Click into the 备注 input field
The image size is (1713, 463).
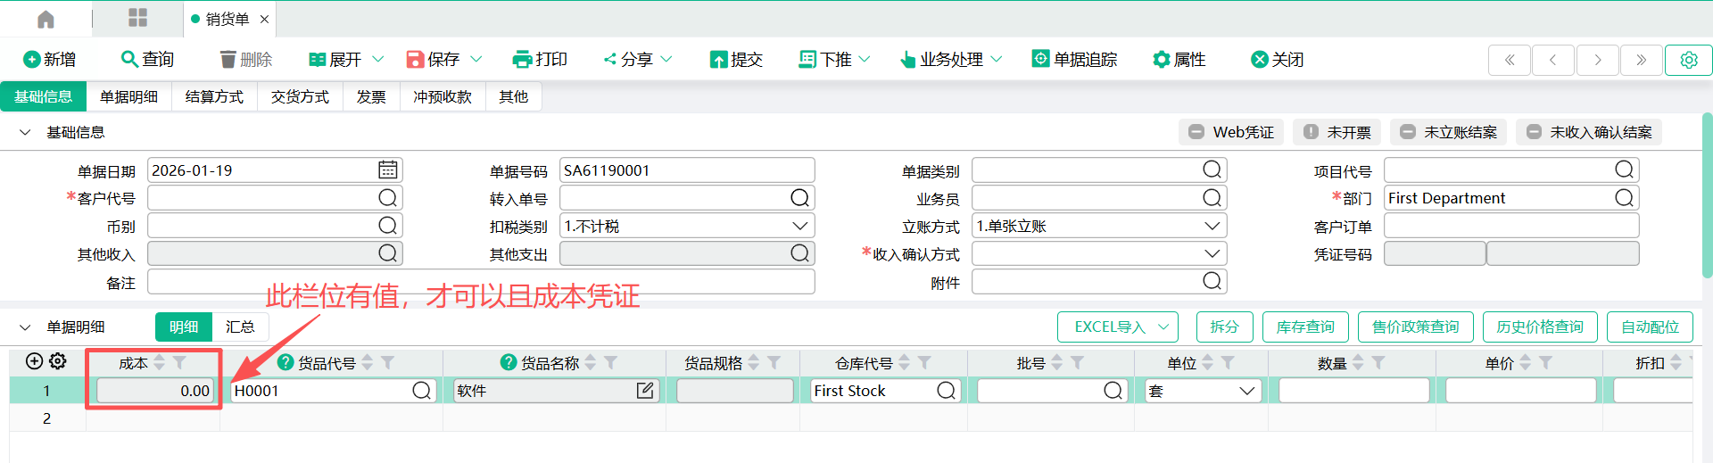[x=480, y=283]
